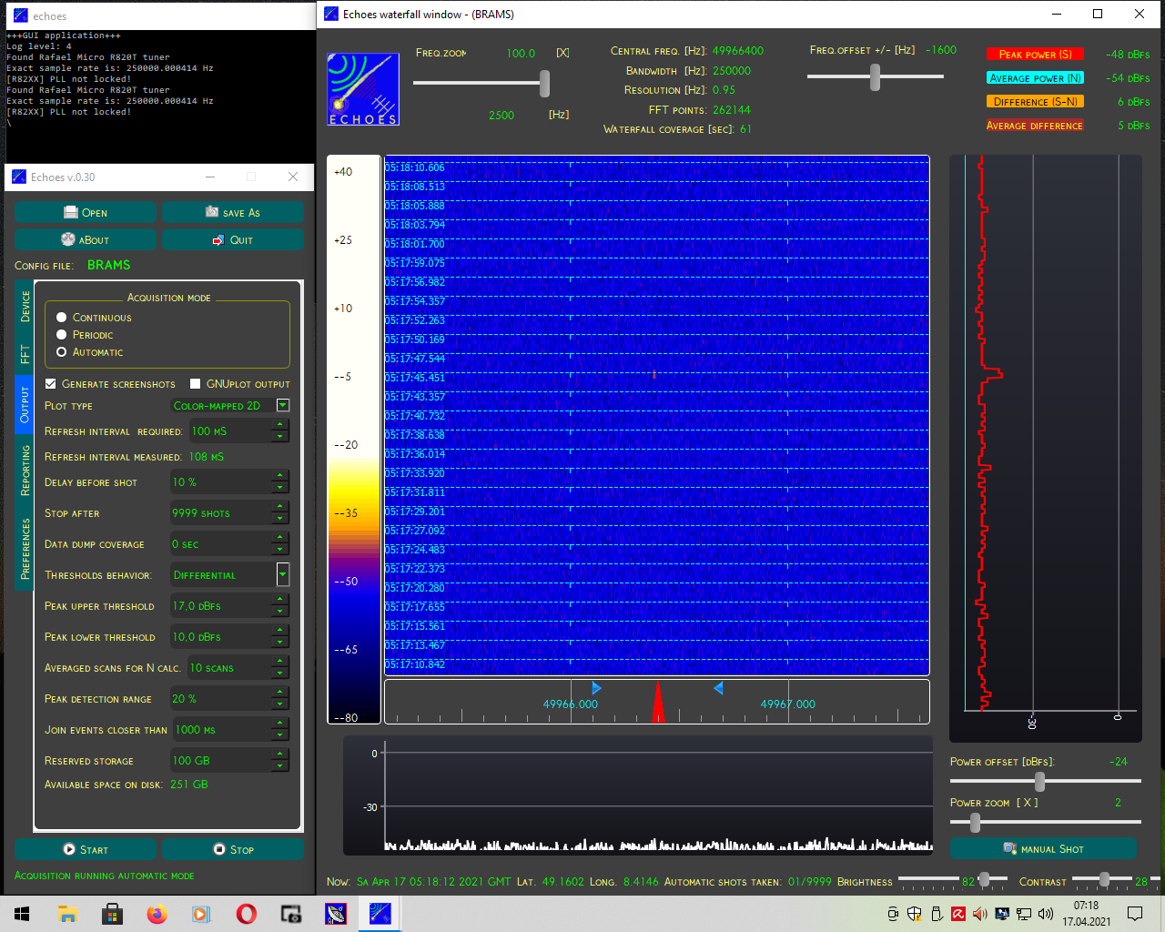The image size is (1165, 932).
Task: Open Microsoft Store from the taskbar
Action: (x=112, y=914)
